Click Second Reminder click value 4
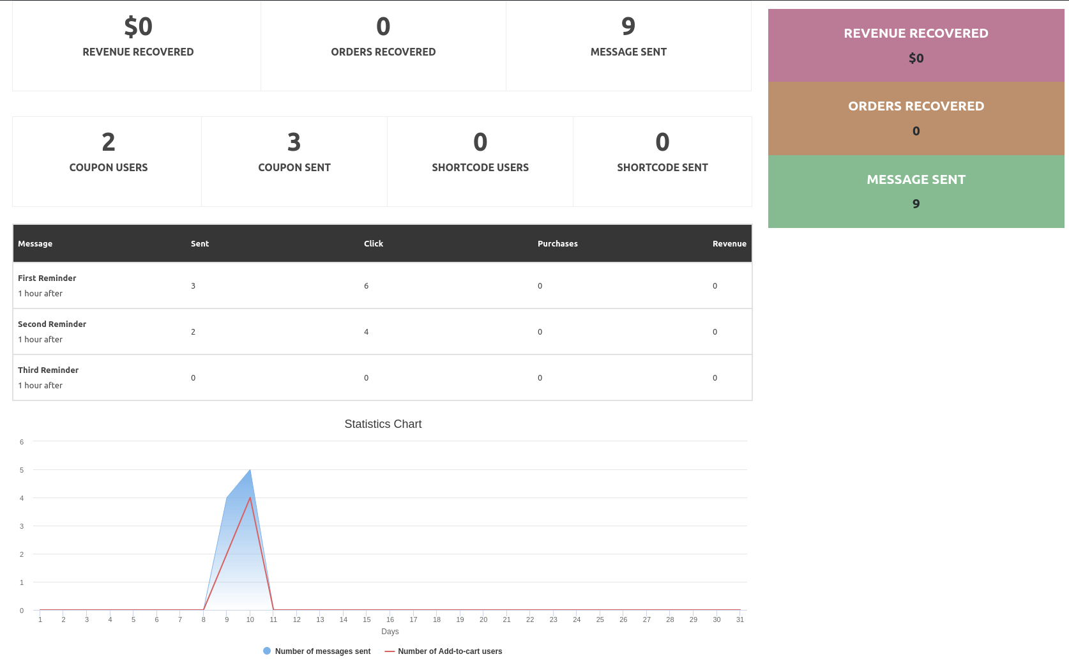1069x661 pixels. point(366,332)
